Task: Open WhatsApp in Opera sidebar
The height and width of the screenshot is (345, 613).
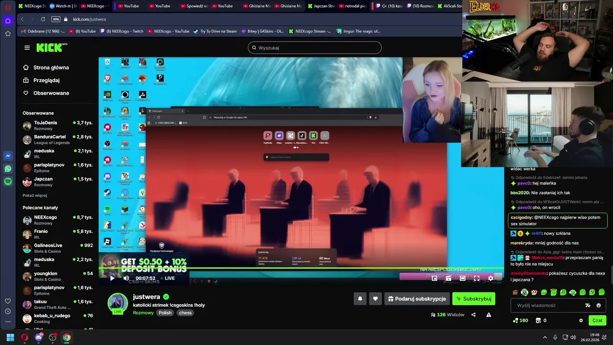Action: point(8,169)
